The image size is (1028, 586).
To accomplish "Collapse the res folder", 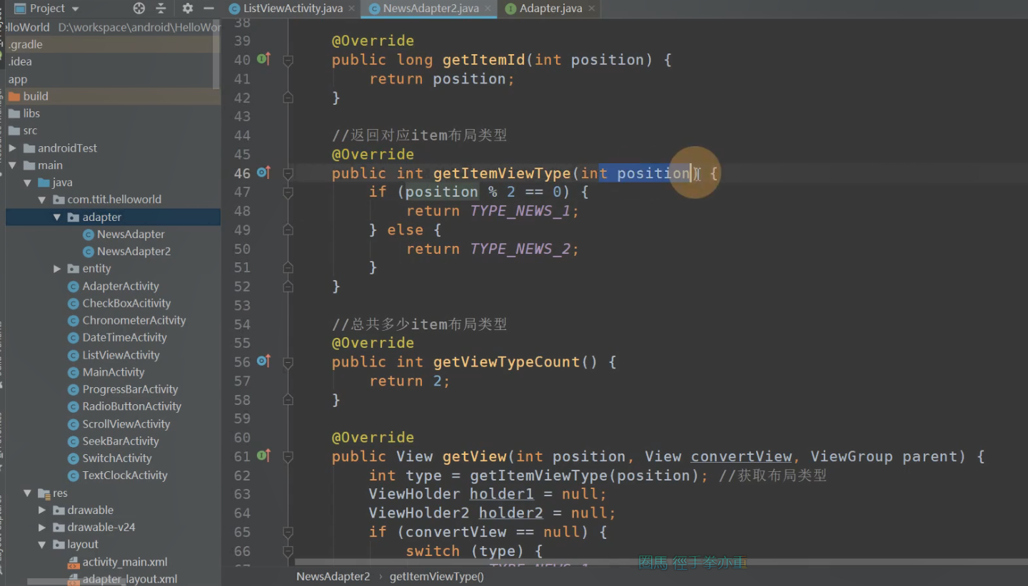I will 28,493.
